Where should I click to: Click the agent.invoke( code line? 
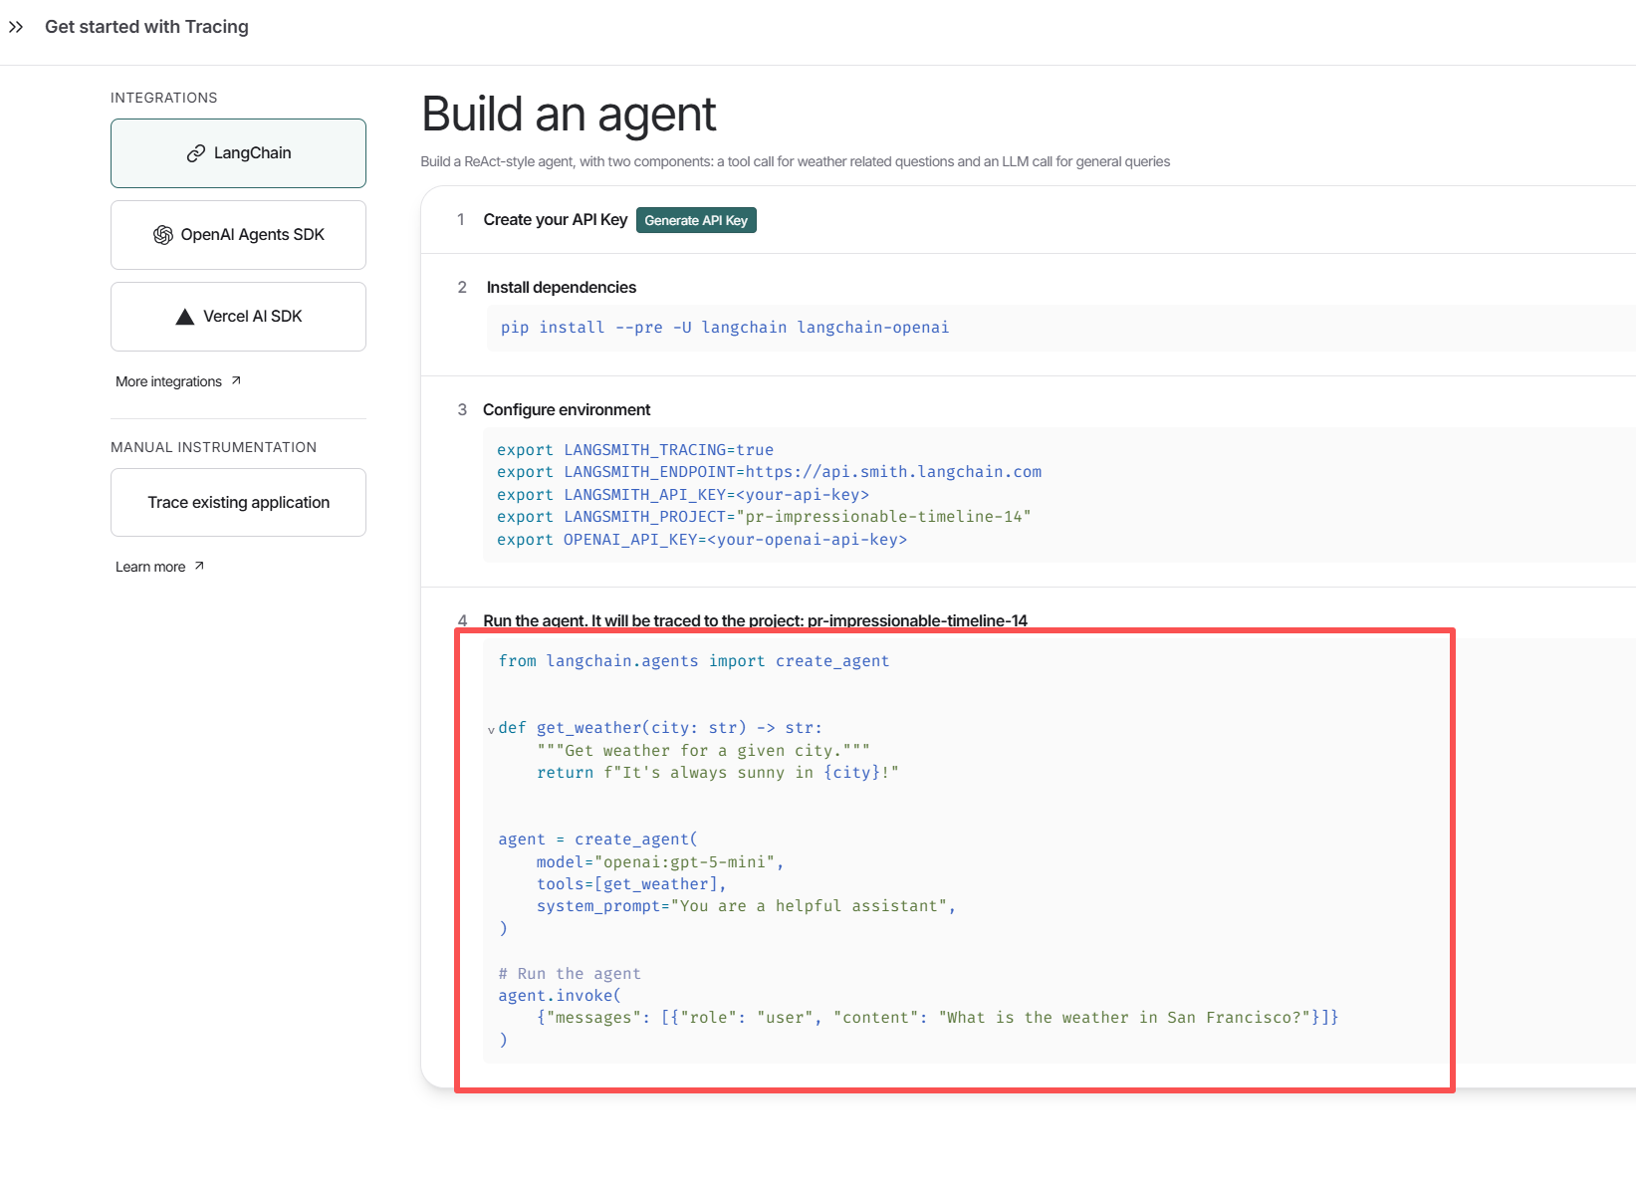coord(560,996)
